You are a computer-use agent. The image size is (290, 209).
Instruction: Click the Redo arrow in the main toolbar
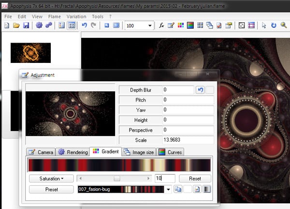click(x=93, y=25)
